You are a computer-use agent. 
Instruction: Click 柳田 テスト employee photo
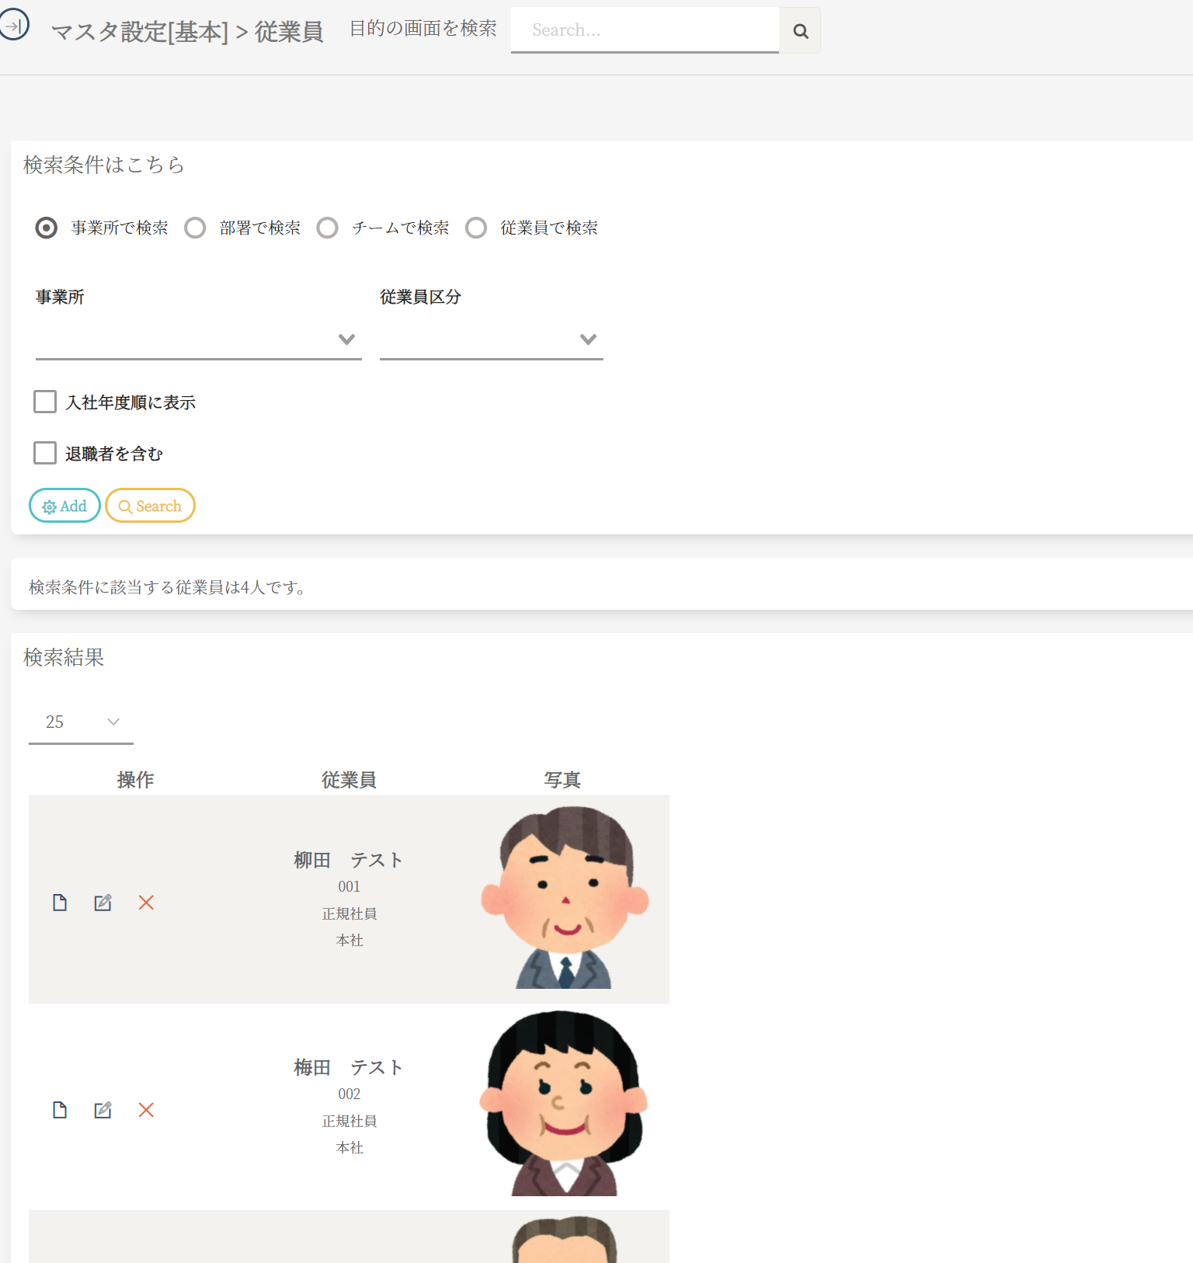coord(565,899)
